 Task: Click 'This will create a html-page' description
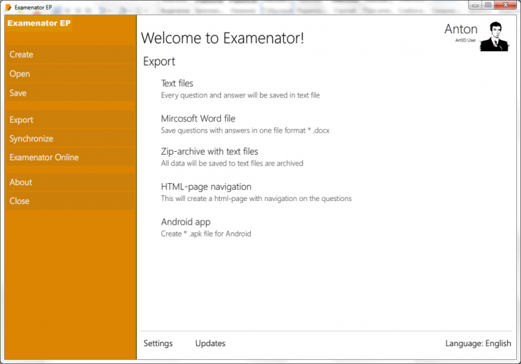click(x=256, y=198)
